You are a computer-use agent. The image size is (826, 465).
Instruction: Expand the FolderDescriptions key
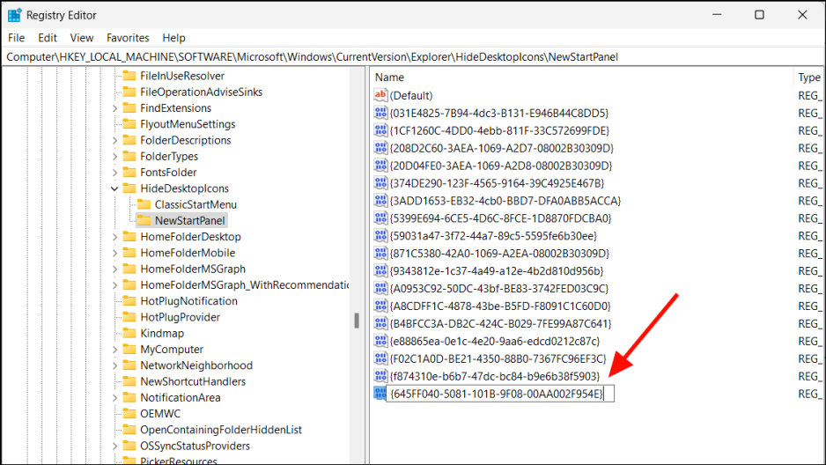[x=114, y=140]
